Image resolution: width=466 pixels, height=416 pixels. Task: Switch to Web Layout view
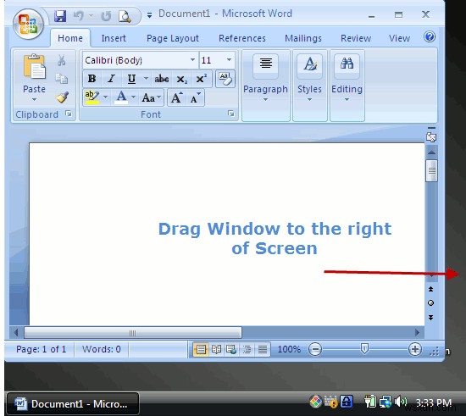pos(231,349)
